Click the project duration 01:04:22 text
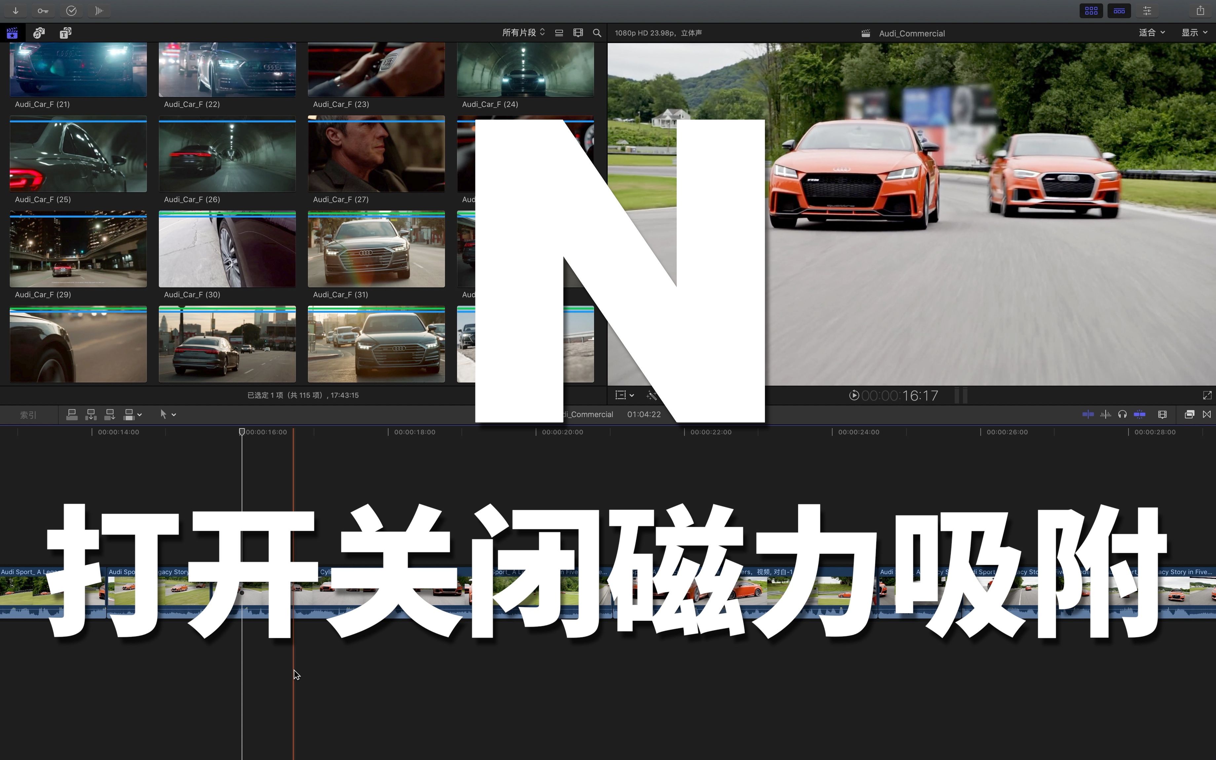The width and height of the screenshot is (1216, 760). point(644,415)
